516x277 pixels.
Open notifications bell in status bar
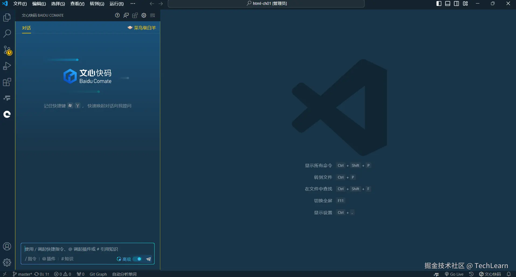(x=509, y=274)
